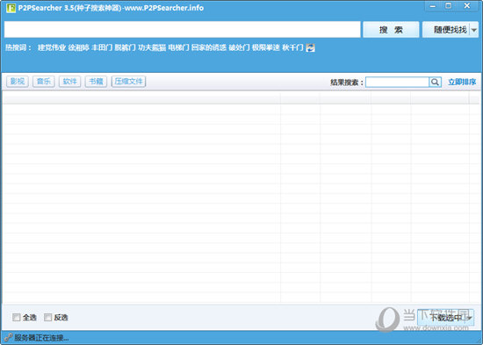
Task: Maximize the P2PSearcher window
Action: tap(449, 6)
